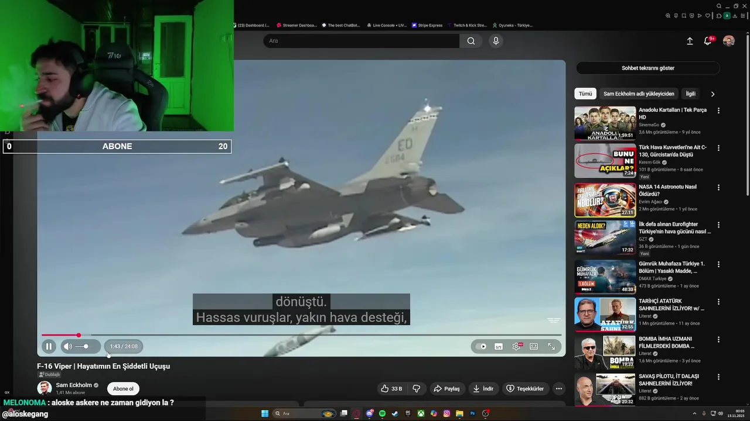Open the Sam Eckholm channel name
Viewport: 750px width, 421px height.
(74, 385)
